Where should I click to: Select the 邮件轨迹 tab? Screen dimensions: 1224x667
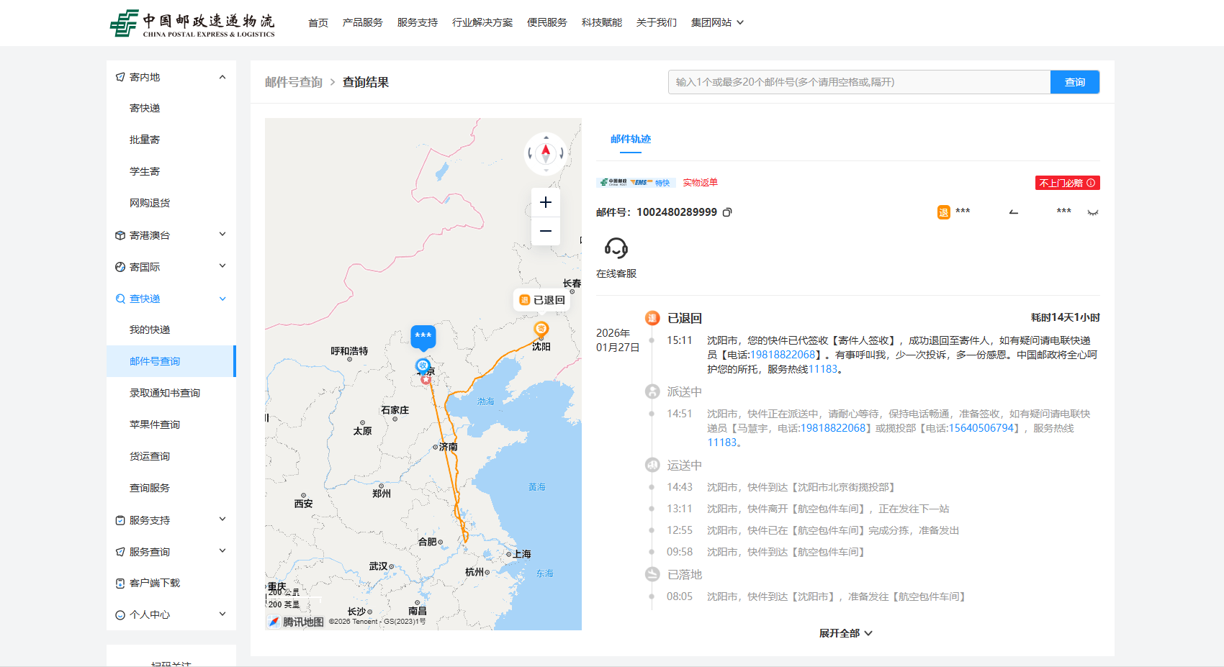(630, 139)
